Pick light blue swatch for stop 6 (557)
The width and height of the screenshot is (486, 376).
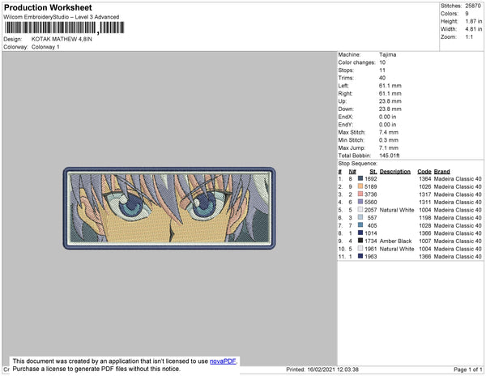[x=360, y=217]
